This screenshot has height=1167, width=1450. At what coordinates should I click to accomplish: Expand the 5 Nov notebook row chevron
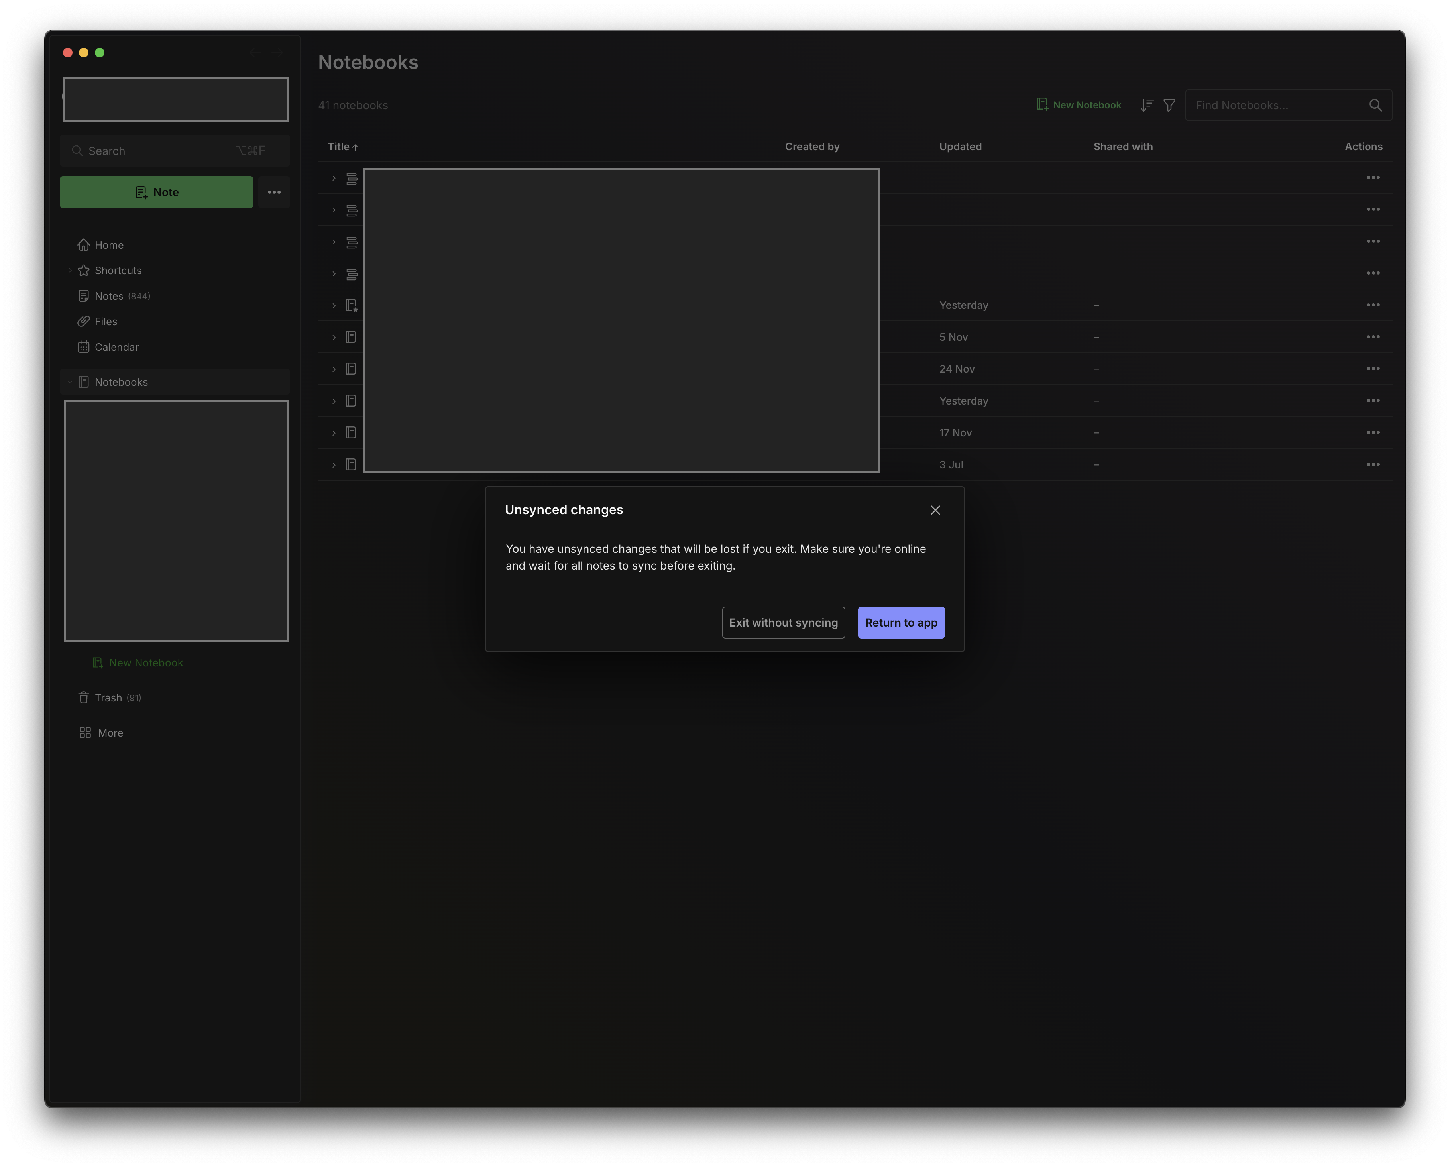[x=334, y=337]
